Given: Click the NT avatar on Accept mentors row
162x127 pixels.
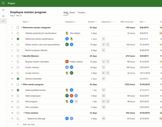Looking at the screenshot, I should (x=72, y=73).
